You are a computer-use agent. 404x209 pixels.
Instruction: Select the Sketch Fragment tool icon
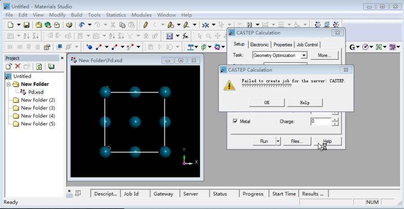click(186, 25)
